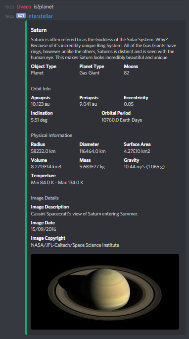Click the 19:25 timestamp beside Interstellar
Viewport: 189px width, 339px height.
[x=9, y=16]
